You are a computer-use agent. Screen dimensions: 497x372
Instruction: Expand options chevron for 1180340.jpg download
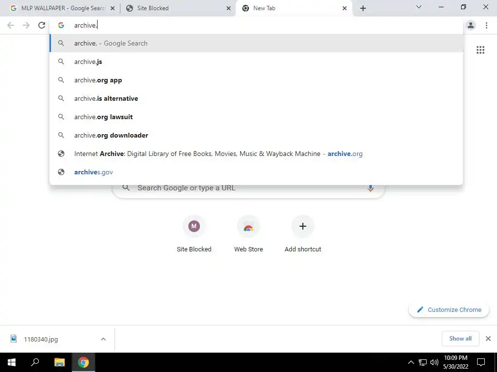(x=103, y=339)
